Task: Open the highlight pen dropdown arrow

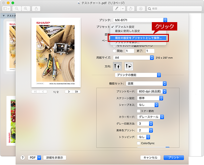Action: click(x=123, y=9)
